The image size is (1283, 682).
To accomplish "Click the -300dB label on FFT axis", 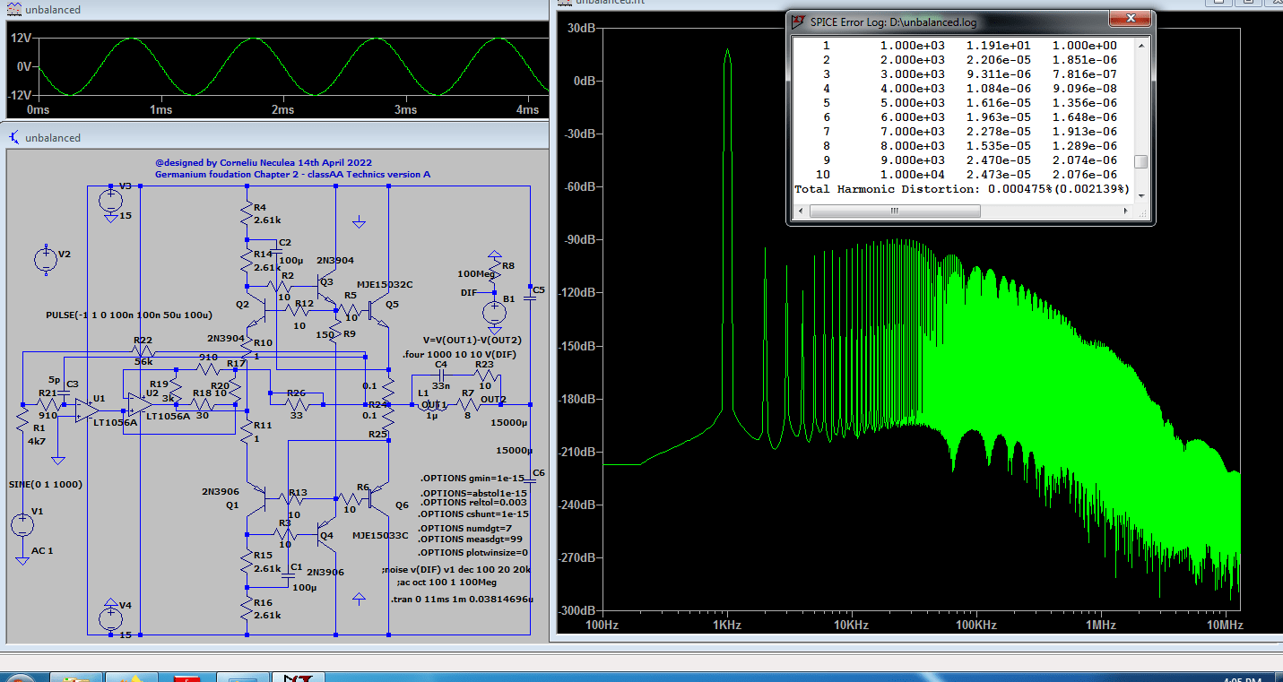I will (578, 610).
